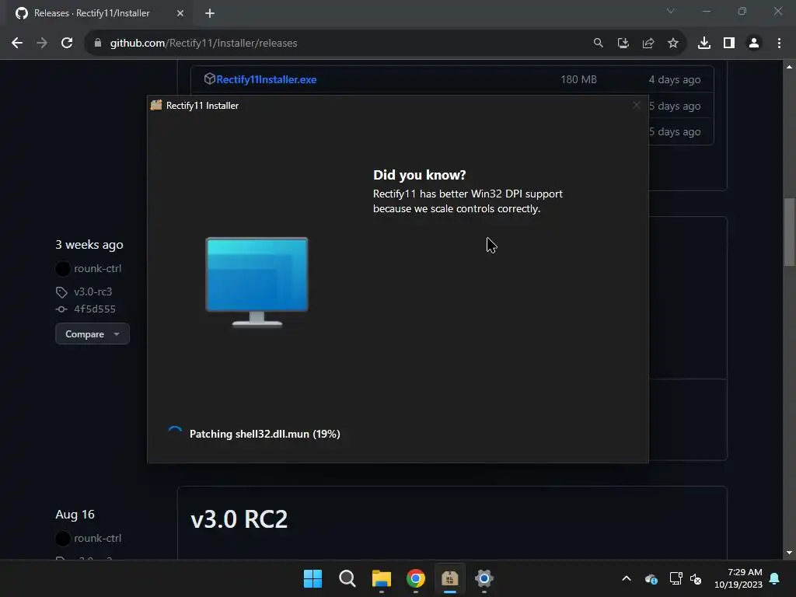Toggle the Chrome side panel
This screenshot has height=597, width=796.
tap(728, 44)
